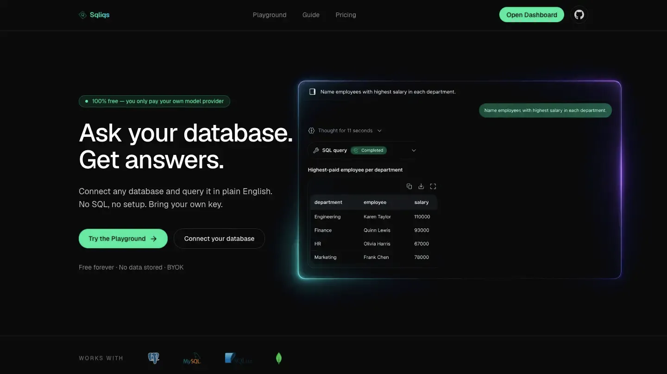Expand the Thought for 11 seconds chevron
Image resolution: width=667 pixels, height=374 pixels.
pyautogui.click(x=379, y=131)
